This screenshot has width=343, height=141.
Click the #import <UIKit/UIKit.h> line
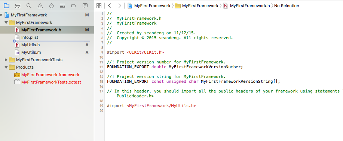pyautogui.click(x=135, y=52)
